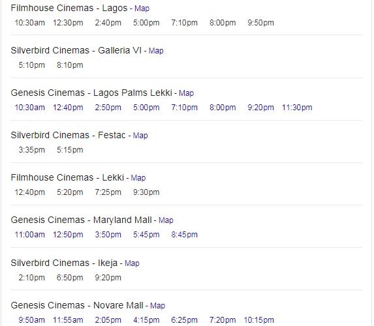Choose 10:15pm showtime at Genesis Novare Mall
The width and height of the screenshot is (374, 326).
(x=258, y=320)
